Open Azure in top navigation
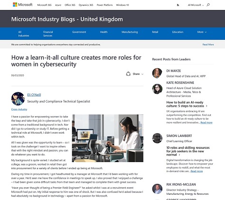 coord(58,5)
